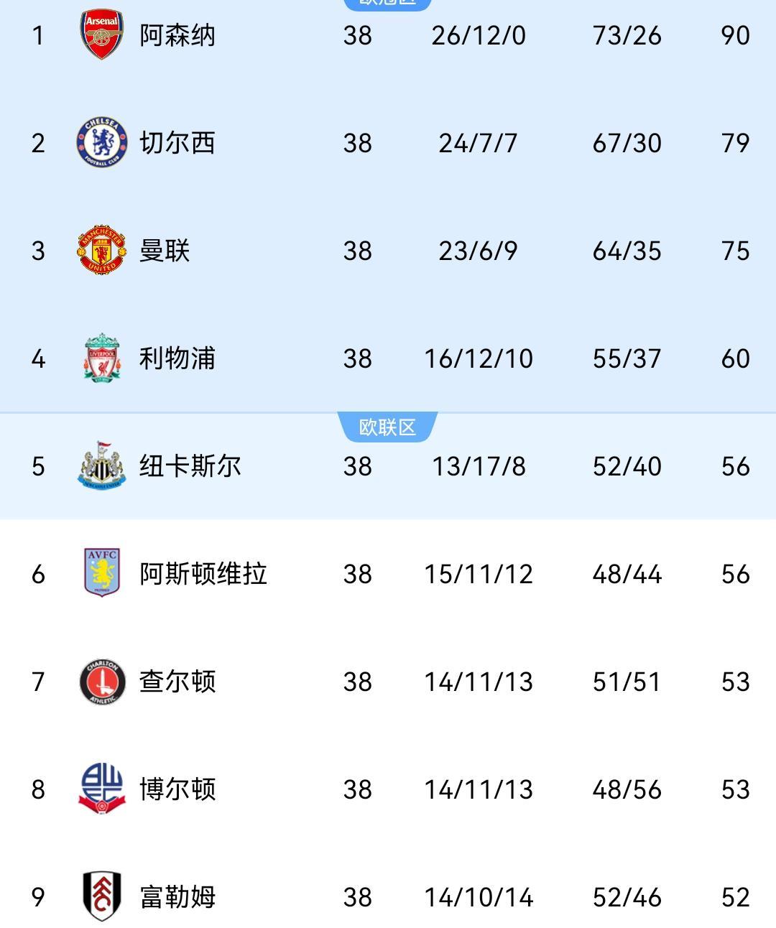776x928 pixels.
Task: Click Arsenal's 26/12/0 record
Action: tap(479, 35)
